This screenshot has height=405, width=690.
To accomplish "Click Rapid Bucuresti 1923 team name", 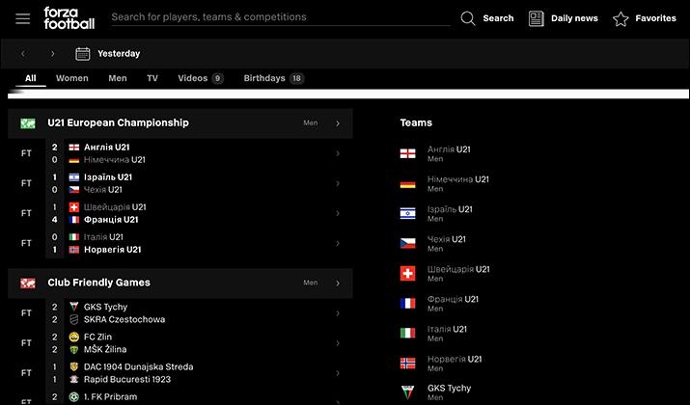I will pyautogui.click(x=127, y=379).
